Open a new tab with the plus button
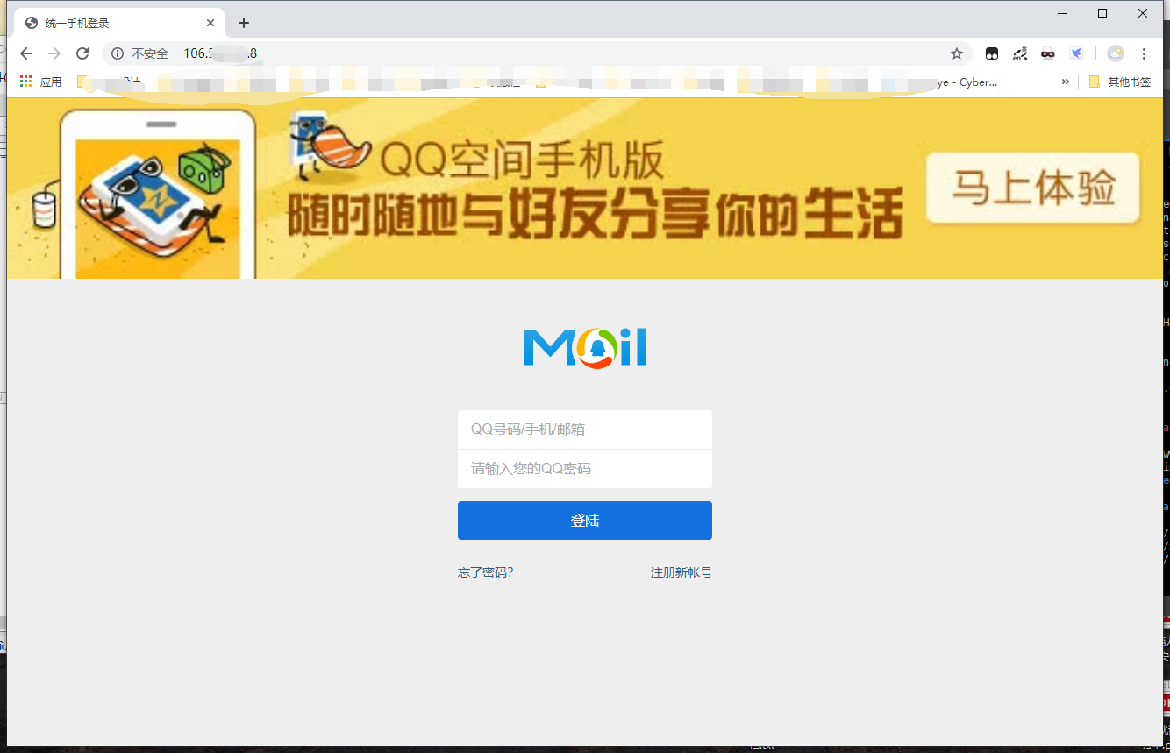This screenshot has height=753, width=1170. (244, 23)
